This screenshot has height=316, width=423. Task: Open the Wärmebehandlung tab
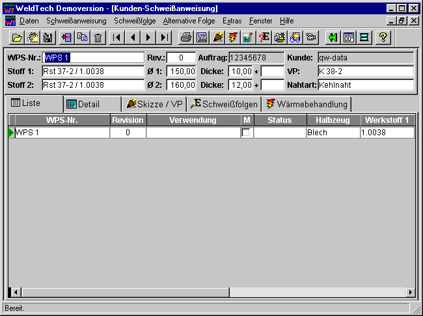click(x=307, y=104)
